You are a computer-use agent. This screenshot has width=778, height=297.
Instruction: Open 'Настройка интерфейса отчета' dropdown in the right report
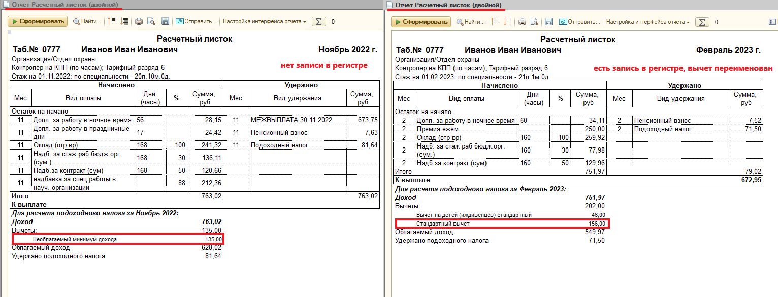point(648,22)
